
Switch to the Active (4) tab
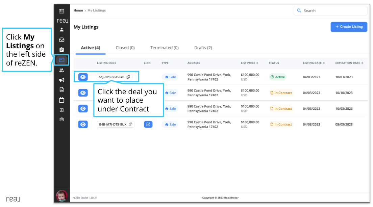(91, 48)
